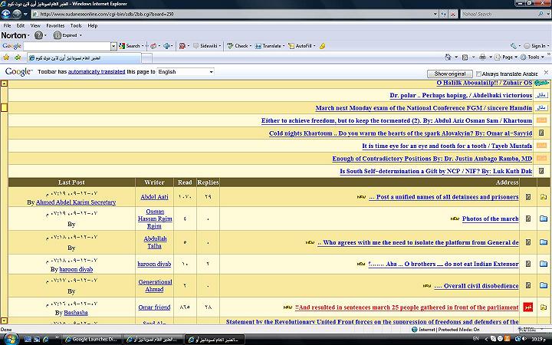Open writer Abdel Aati profile link
This screenshot has width=552, height=345.
tap(154, 197)
